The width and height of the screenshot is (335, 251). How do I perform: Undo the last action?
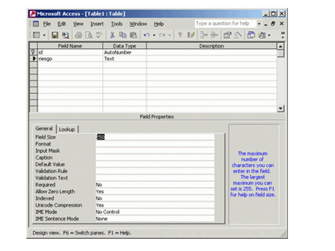tap(147, 35)
